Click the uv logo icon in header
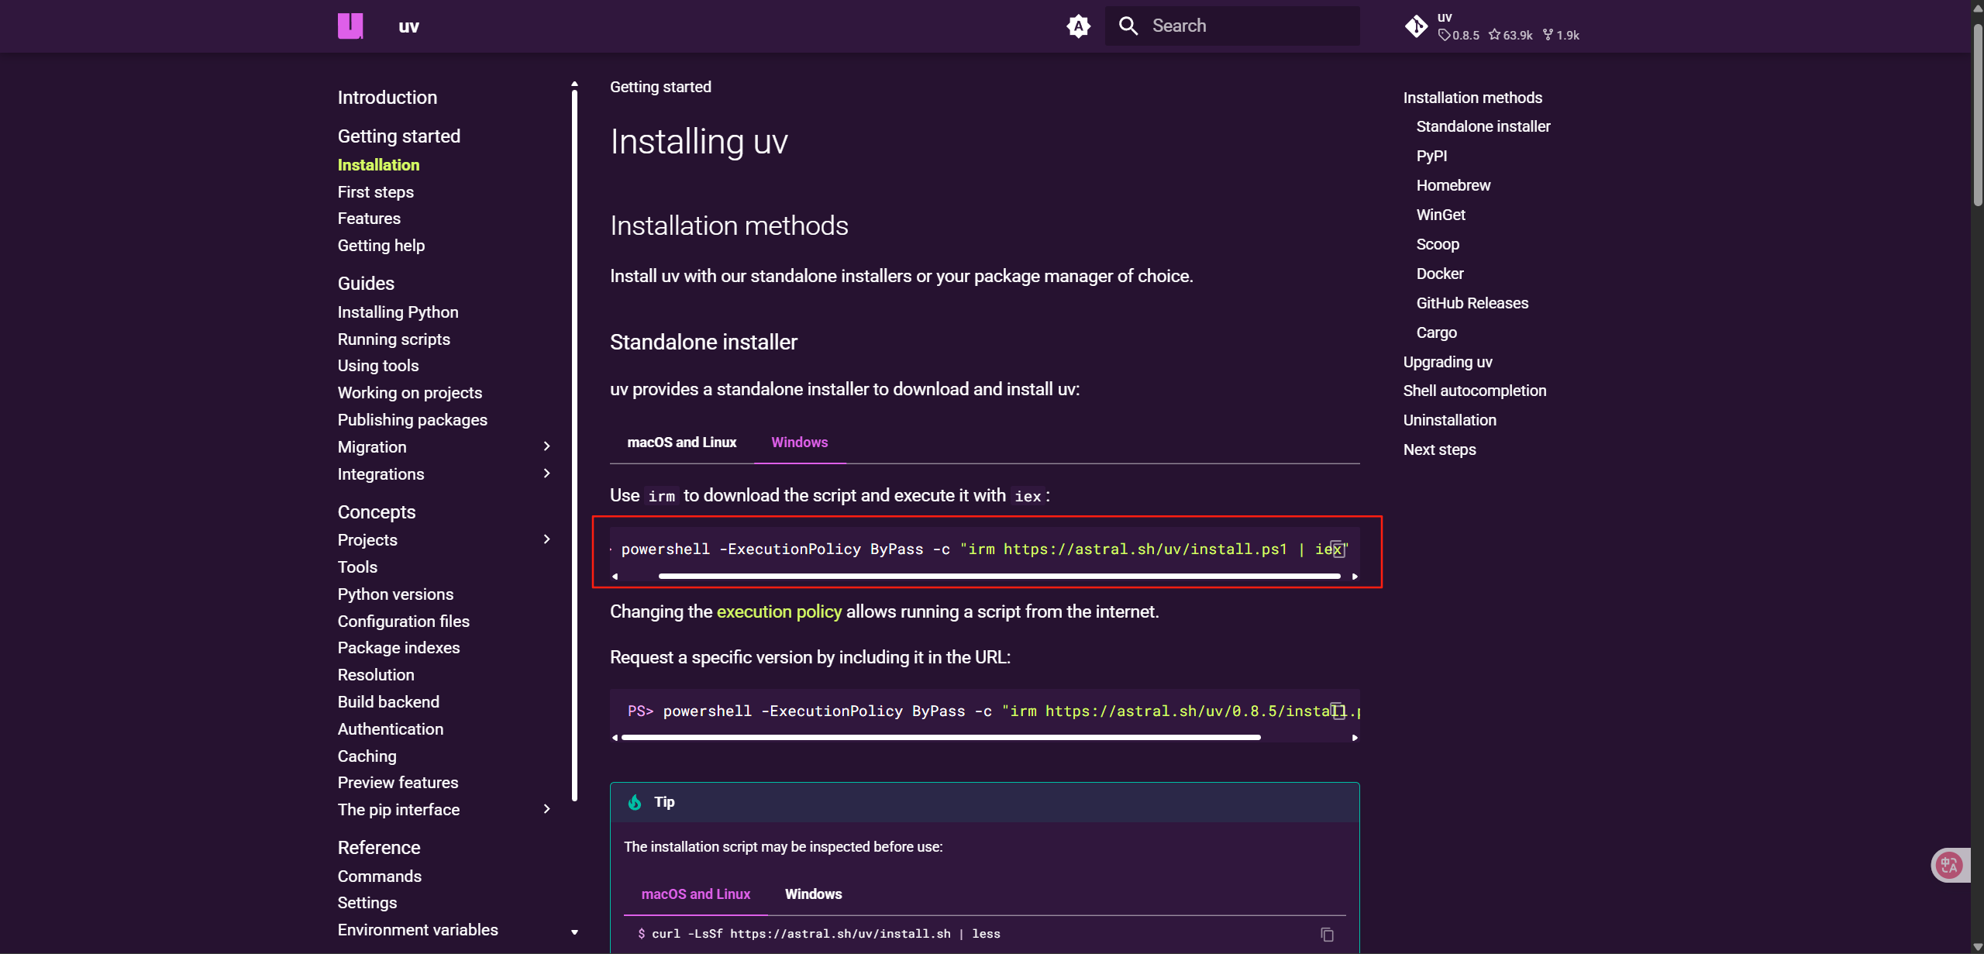Image resolution: width=1984 pixels, height=954 pixels. [350, 26]
